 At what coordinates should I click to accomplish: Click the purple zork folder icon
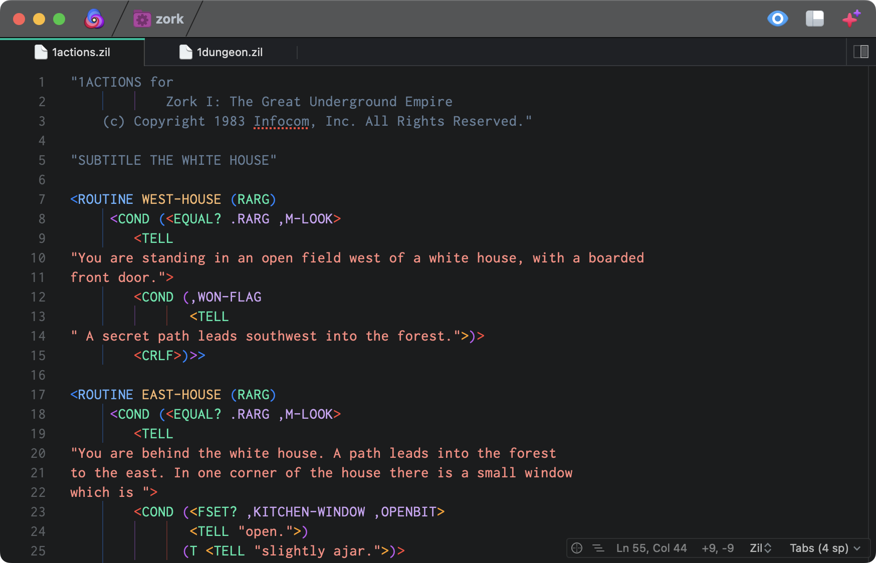click(x=142, y=19)
